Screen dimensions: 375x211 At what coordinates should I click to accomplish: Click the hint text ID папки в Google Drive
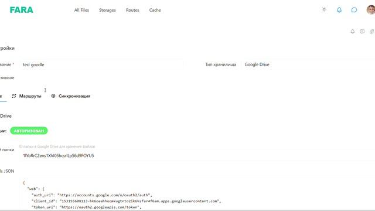click(x=57, y=147)
